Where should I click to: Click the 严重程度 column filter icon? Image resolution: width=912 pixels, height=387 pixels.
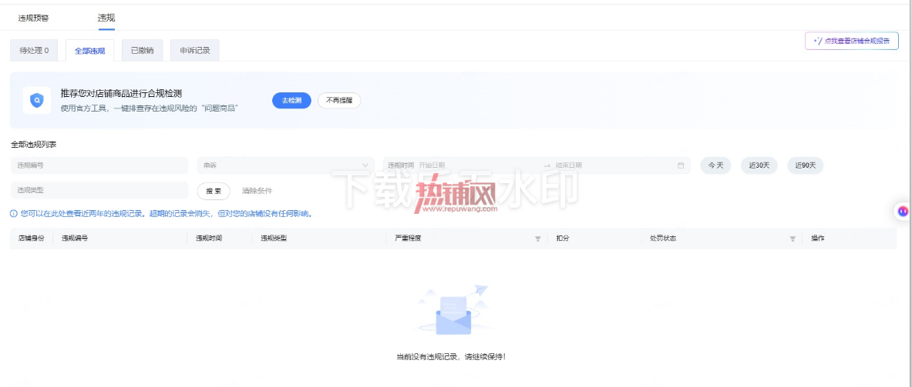538,239
